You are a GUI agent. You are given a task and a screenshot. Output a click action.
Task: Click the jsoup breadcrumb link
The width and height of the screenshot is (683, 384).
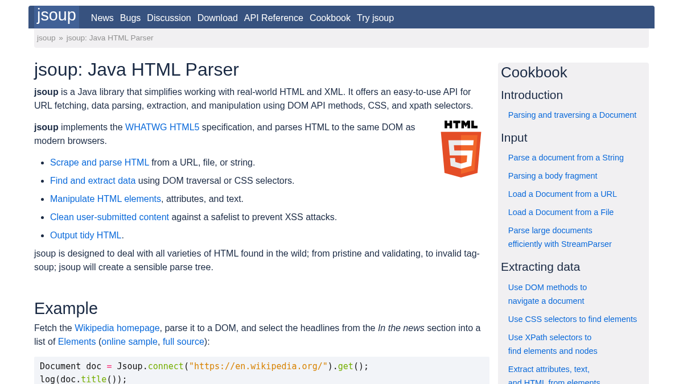coord(46,38)
